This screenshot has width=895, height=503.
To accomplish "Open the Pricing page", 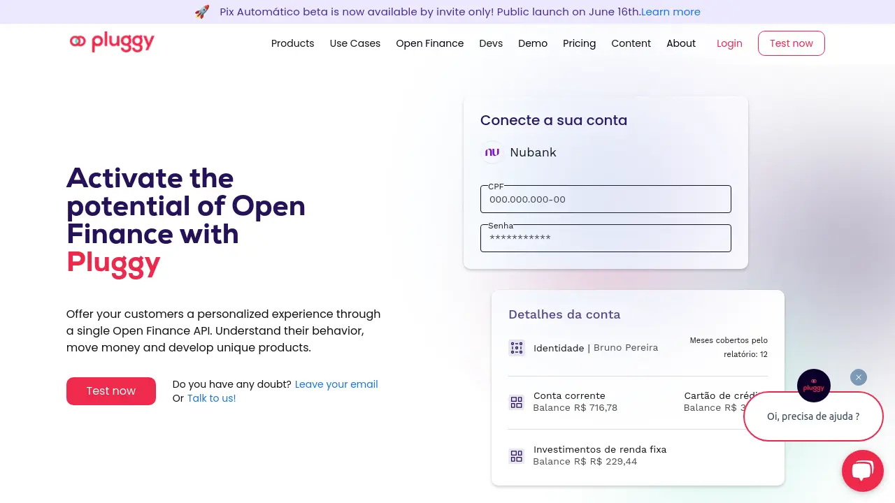I will 580,43.
